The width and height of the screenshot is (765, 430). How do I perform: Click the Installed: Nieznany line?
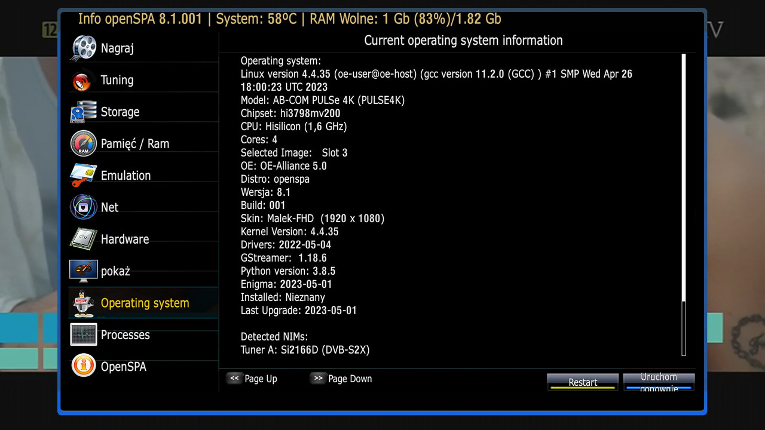pyautogui.click(x=283, y=297)
